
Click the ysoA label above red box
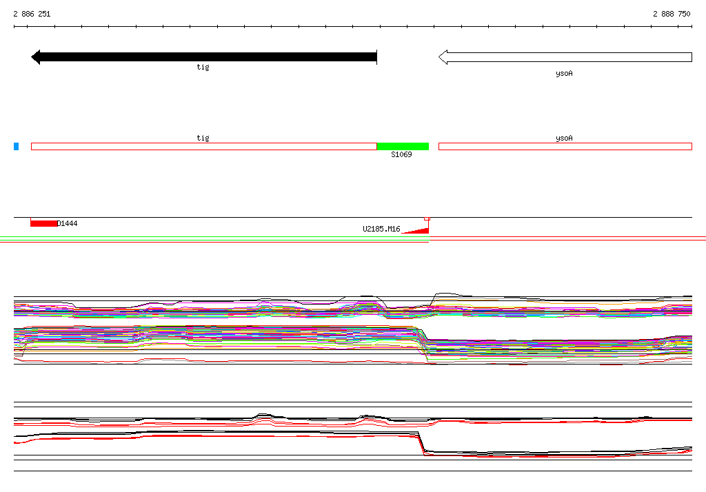point(564,139)
